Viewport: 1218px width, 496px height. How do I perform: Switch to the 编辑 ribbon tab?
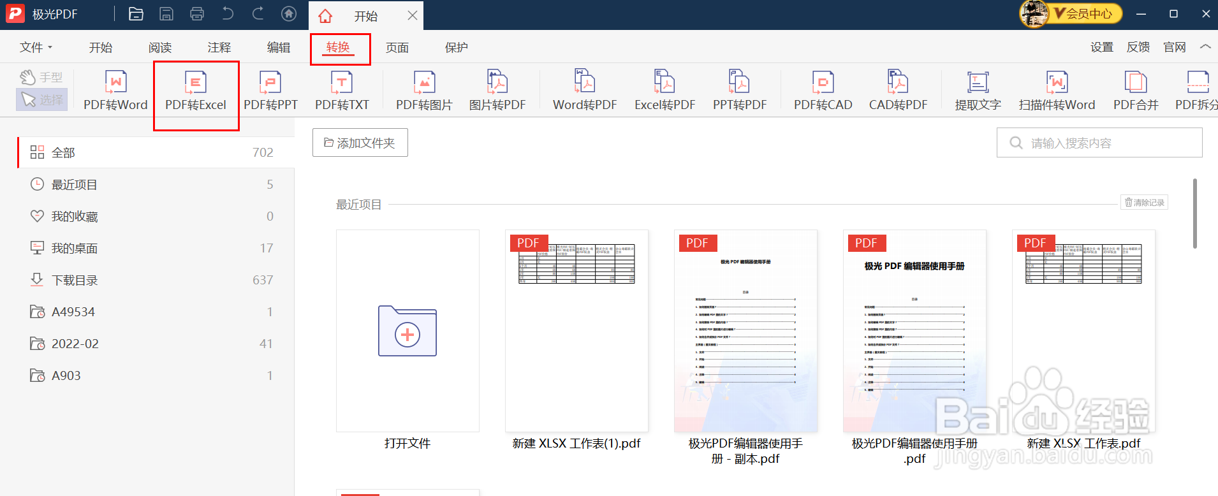(x=279, y=47)
